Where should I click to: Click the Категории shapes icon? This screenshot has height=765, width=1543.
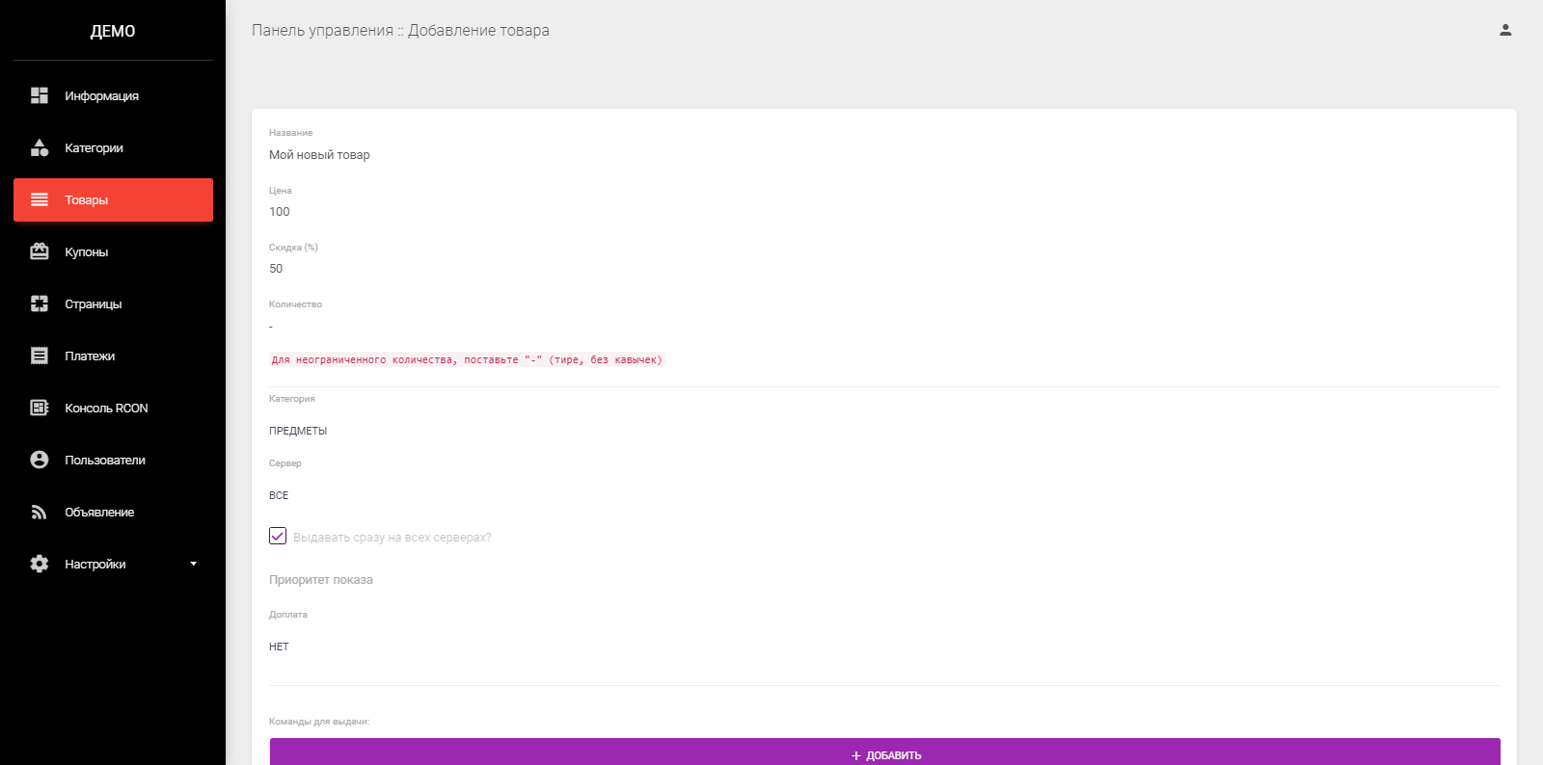pyautogui.click(x=40, y=147)
